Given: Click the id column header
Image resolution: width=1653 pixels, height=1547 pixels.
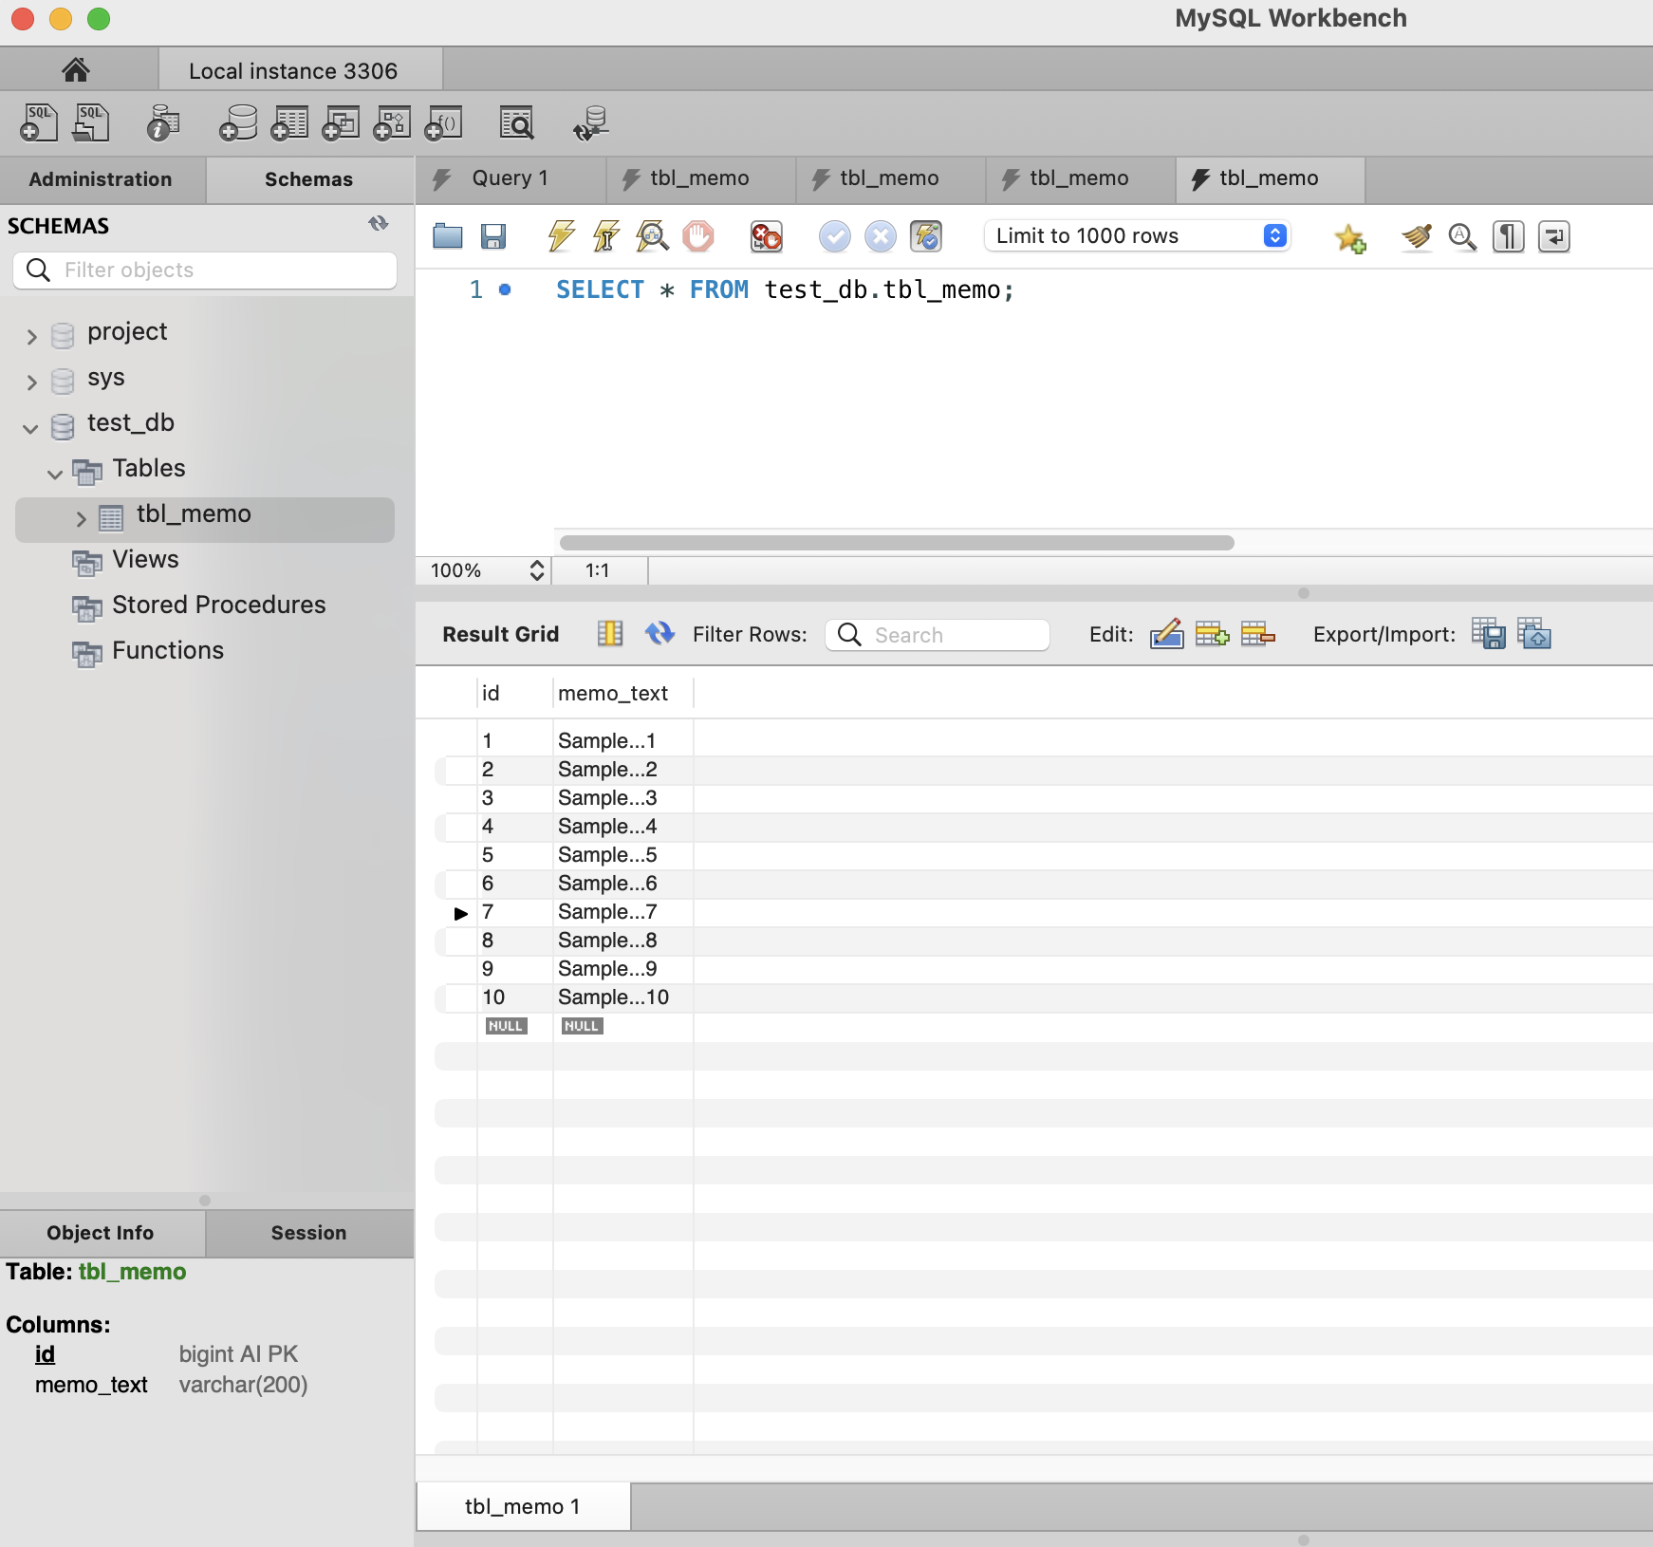Looking at the screenshot, I should tap(515, 693).
